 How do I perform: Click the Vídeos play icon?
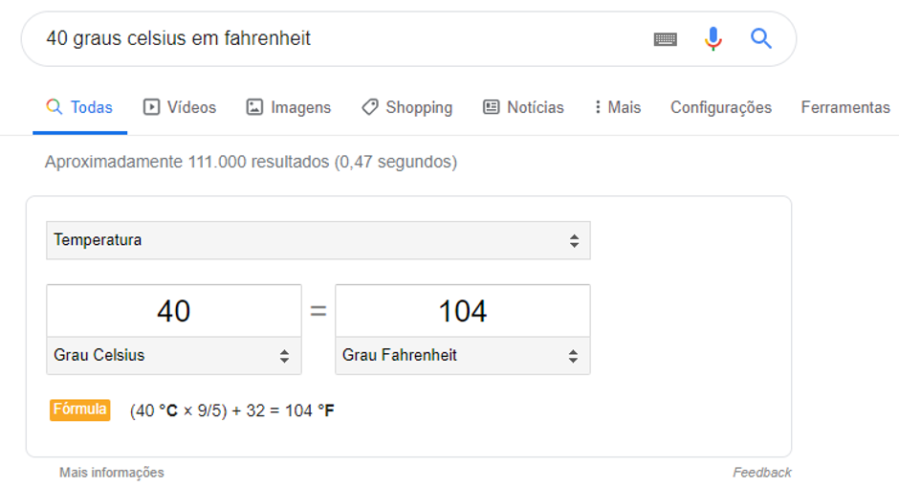(151, 107)
